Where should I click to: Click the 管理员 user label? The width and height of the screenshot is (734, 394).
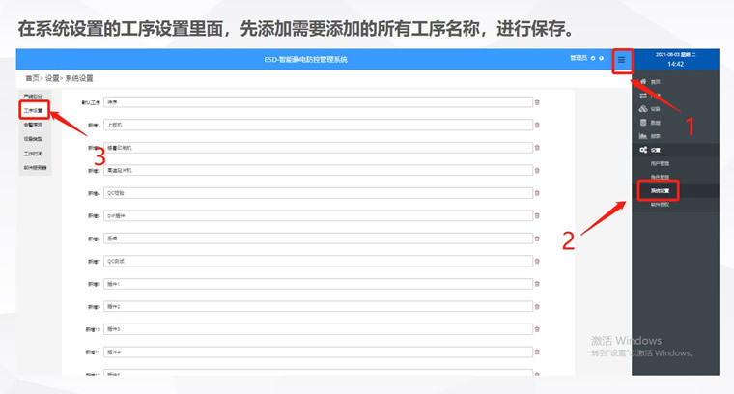[x=579, y=58]
